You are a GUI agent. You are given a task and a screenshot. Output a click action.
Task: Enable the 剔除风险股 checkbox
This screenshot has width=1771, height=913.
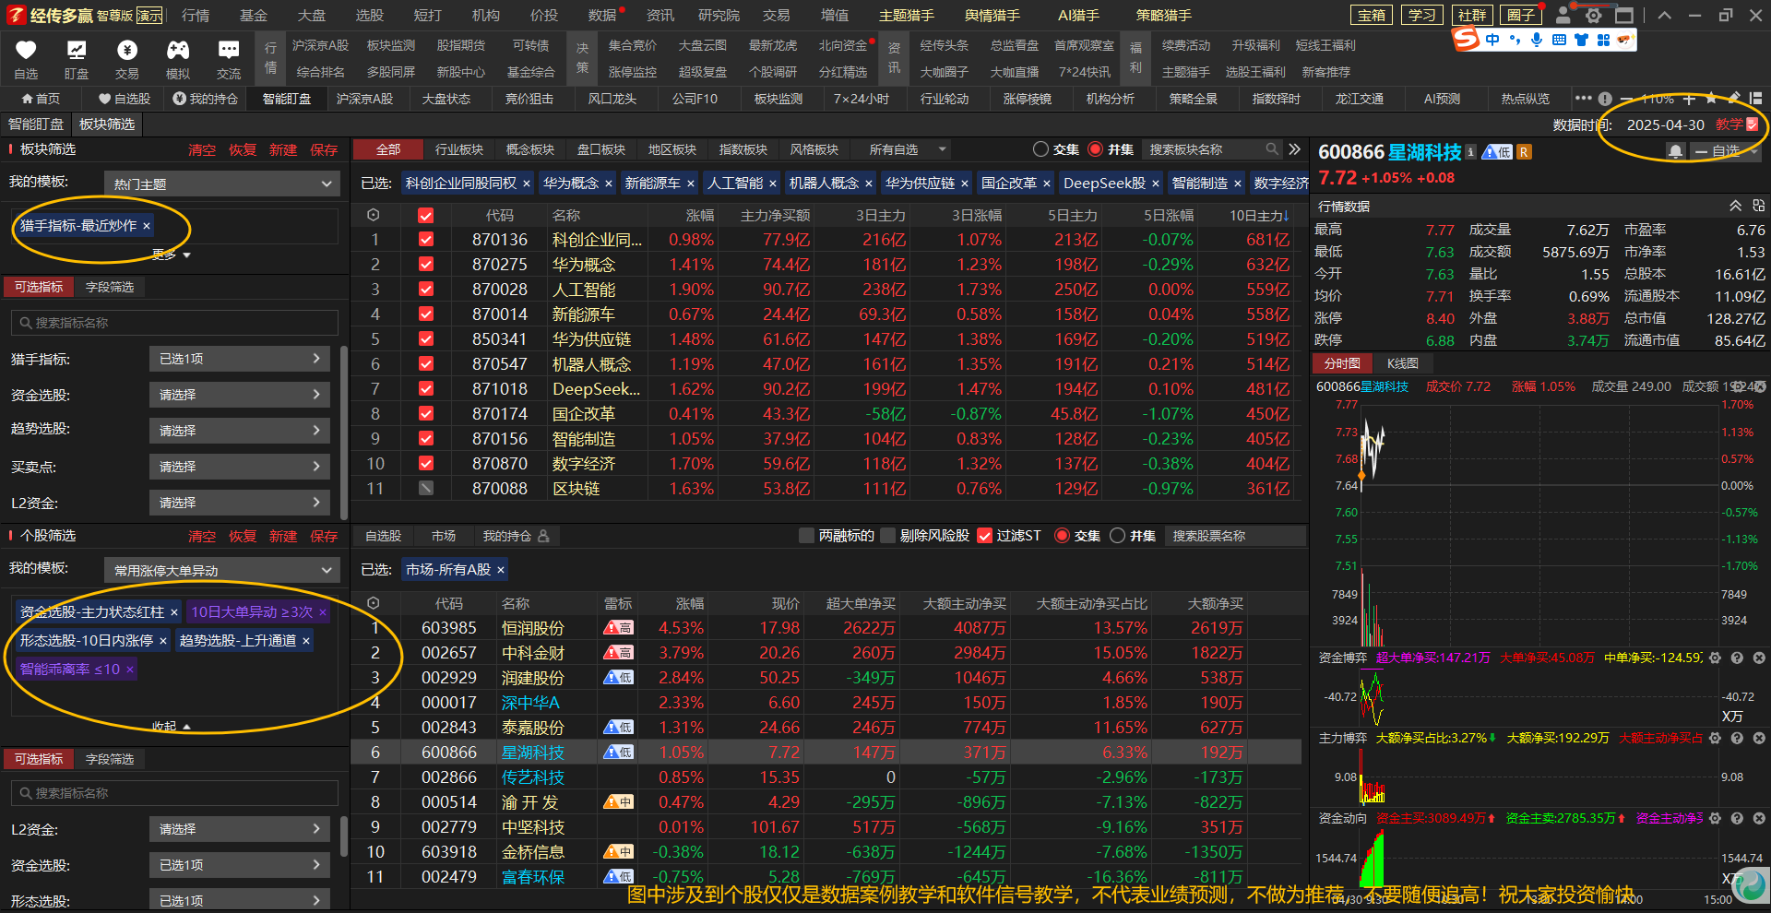coord(888,536)
